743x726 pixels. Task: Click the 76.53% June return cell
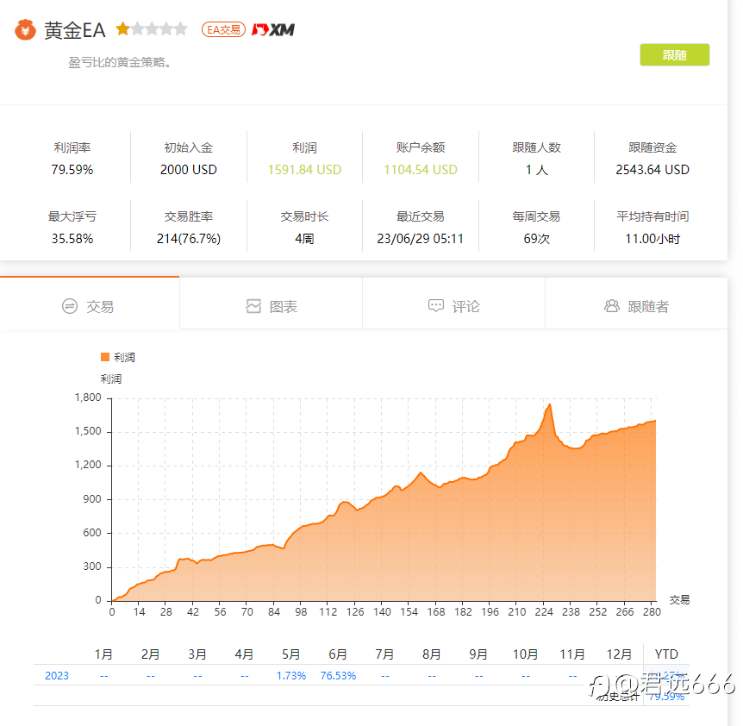tap(338, 676)
